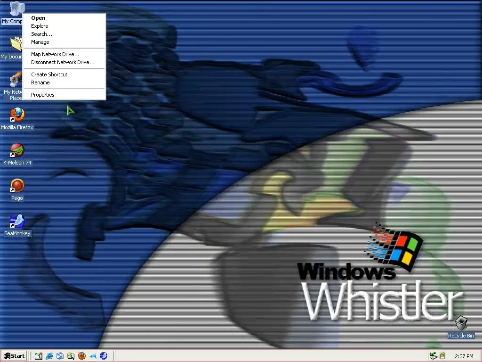
Task: Click the blue sync-arrows quick launch icon
Action: click(x=60, y=356)
